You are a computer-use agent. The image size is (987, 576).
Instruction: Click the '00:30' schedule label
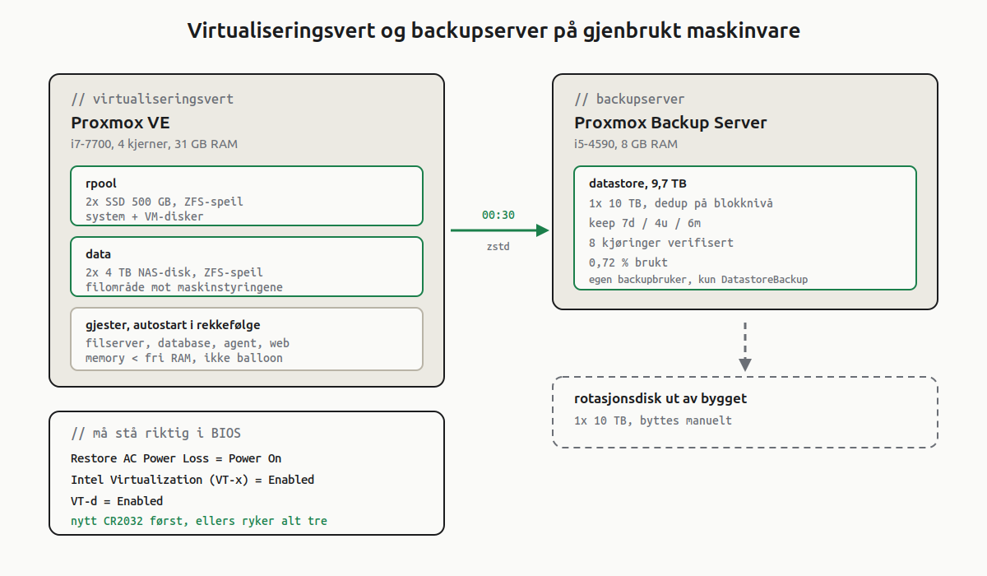498,215
